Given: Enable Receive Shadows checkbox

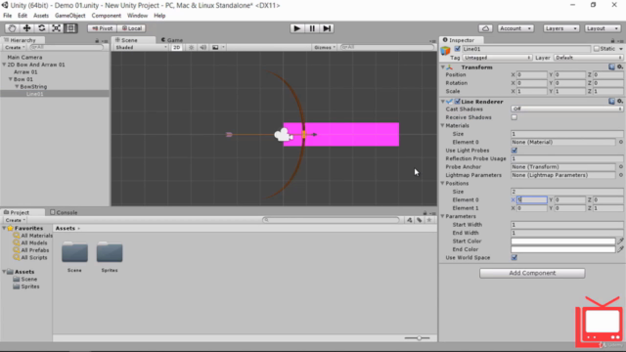Looking at the screenshot, I should tap(514, 117).
